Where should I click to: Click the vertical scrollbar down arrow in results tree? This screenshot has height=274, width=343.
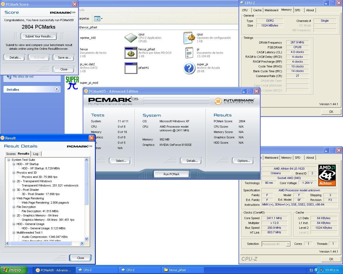pos(86,239)
